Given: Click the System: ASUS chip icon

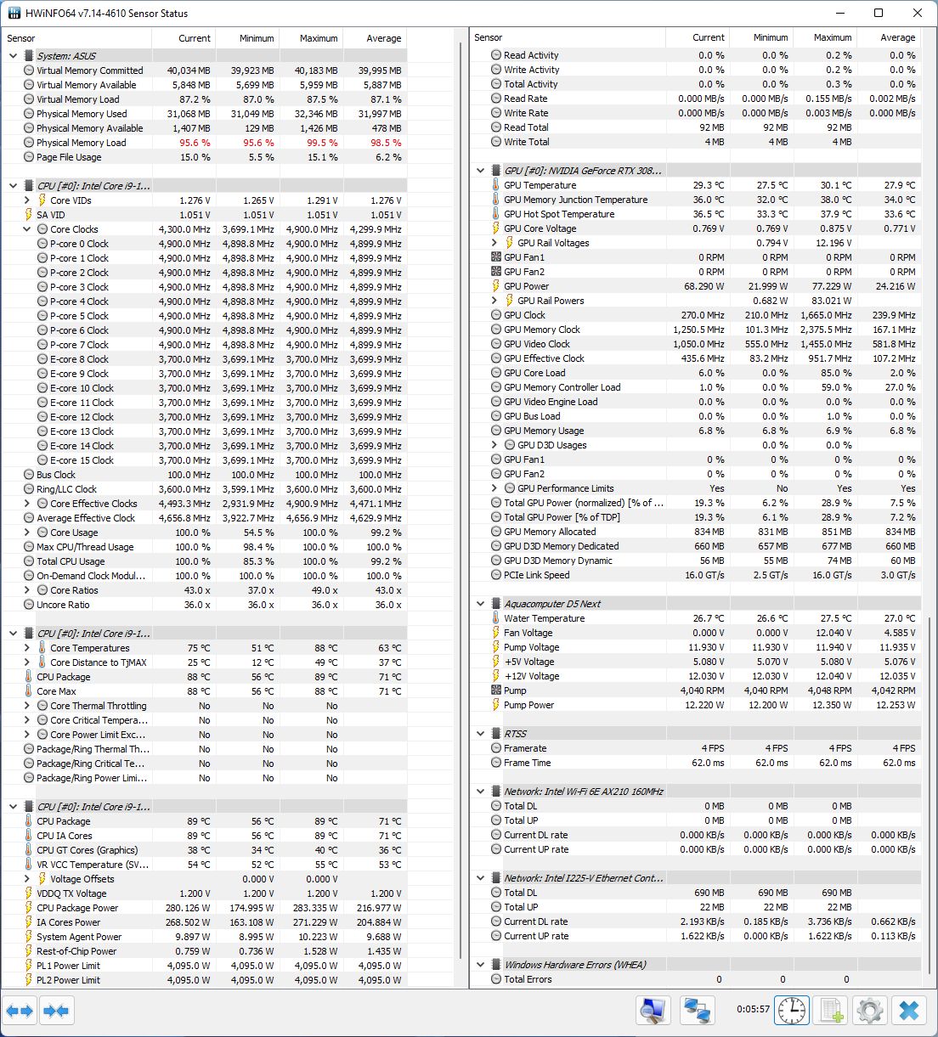Looking at the screenshot, I should click(29, 56).
